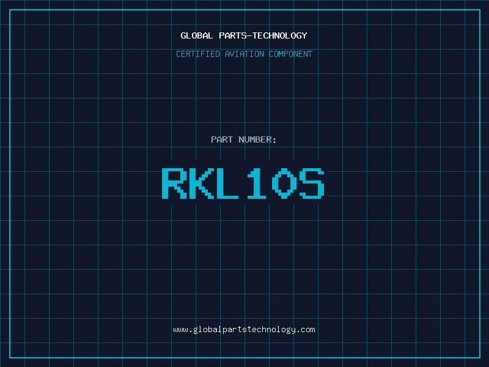
Task: Select the CERTIFIED AVIATION COMPONENT subtitle
Action: click(244, 54)
